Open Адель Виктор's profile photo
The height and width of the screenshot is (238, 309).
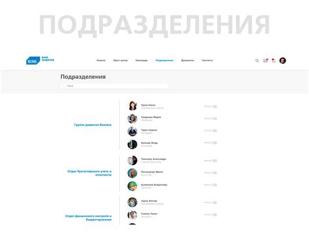tap(132, 202)
